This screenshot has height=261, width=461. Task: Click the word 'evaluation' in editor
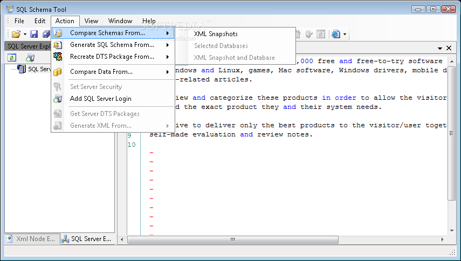(214, 134)
